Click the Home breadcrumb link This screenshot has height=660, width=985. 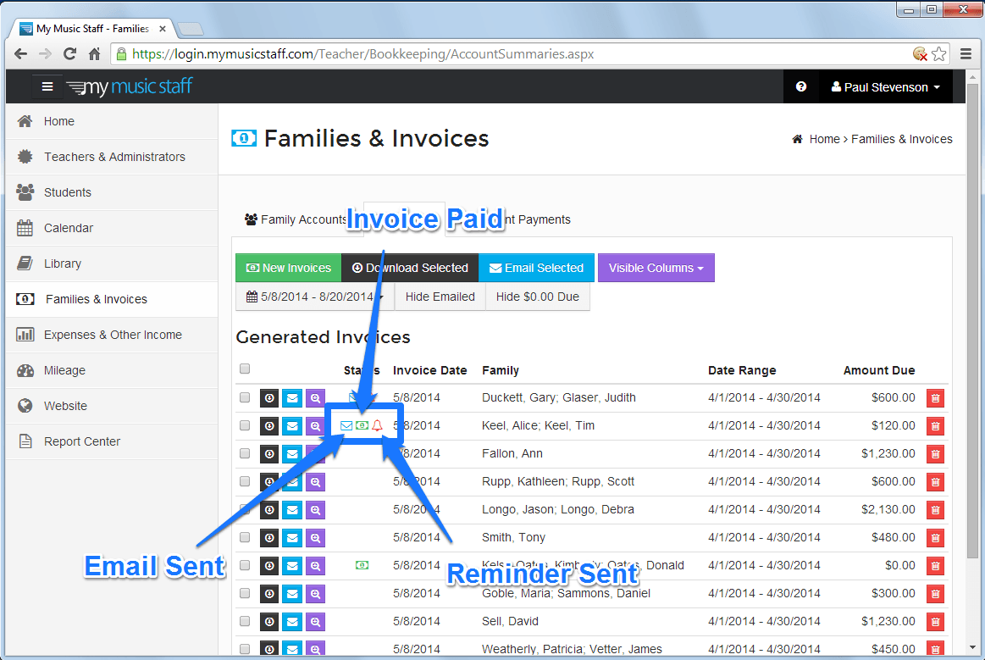point(823,139)
